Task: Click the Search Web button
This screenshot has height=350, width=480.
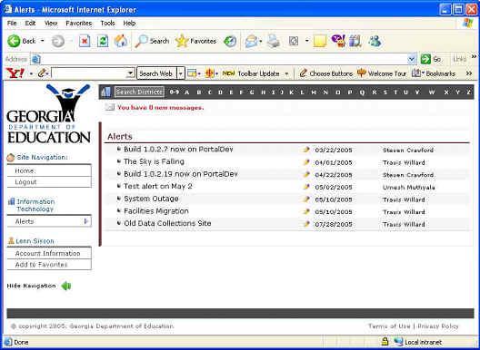Action: point(157,73)
